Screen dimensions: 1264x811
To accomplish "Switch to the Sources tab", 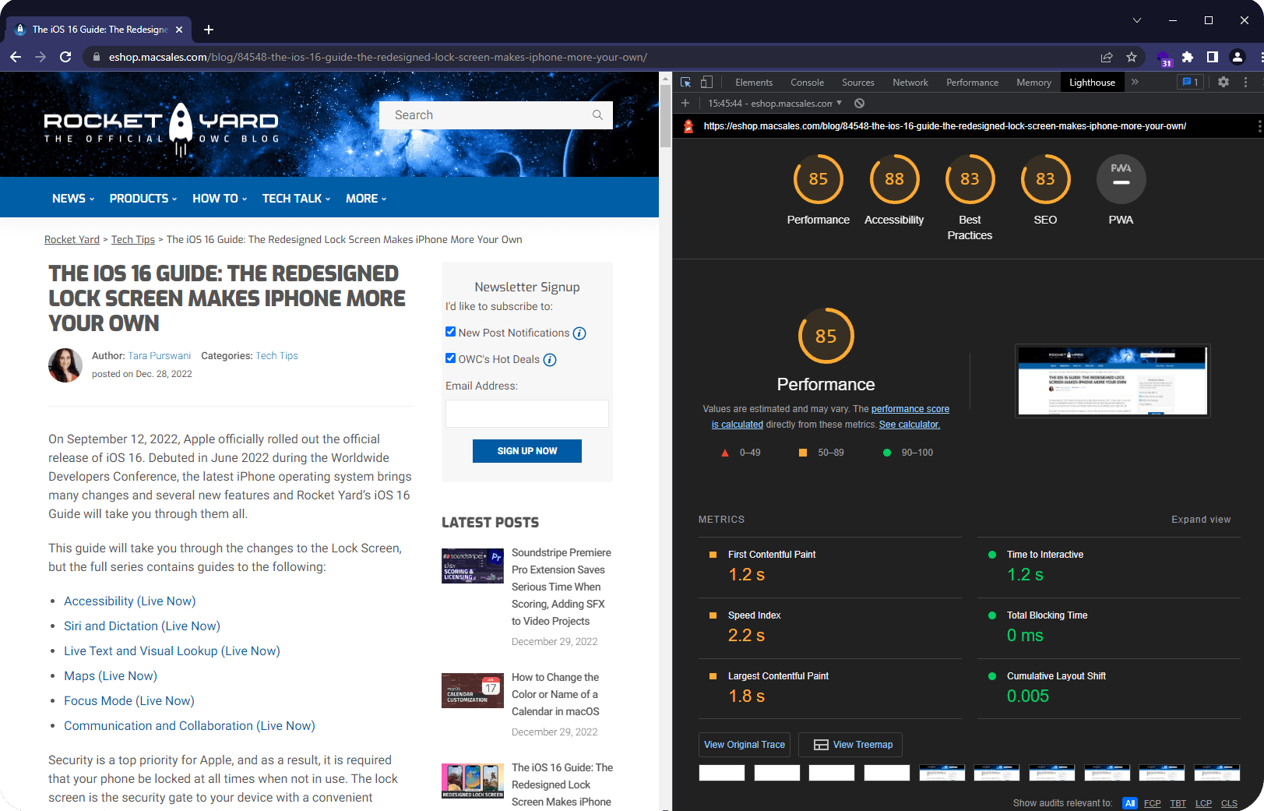I will click(x=858, y=83).
